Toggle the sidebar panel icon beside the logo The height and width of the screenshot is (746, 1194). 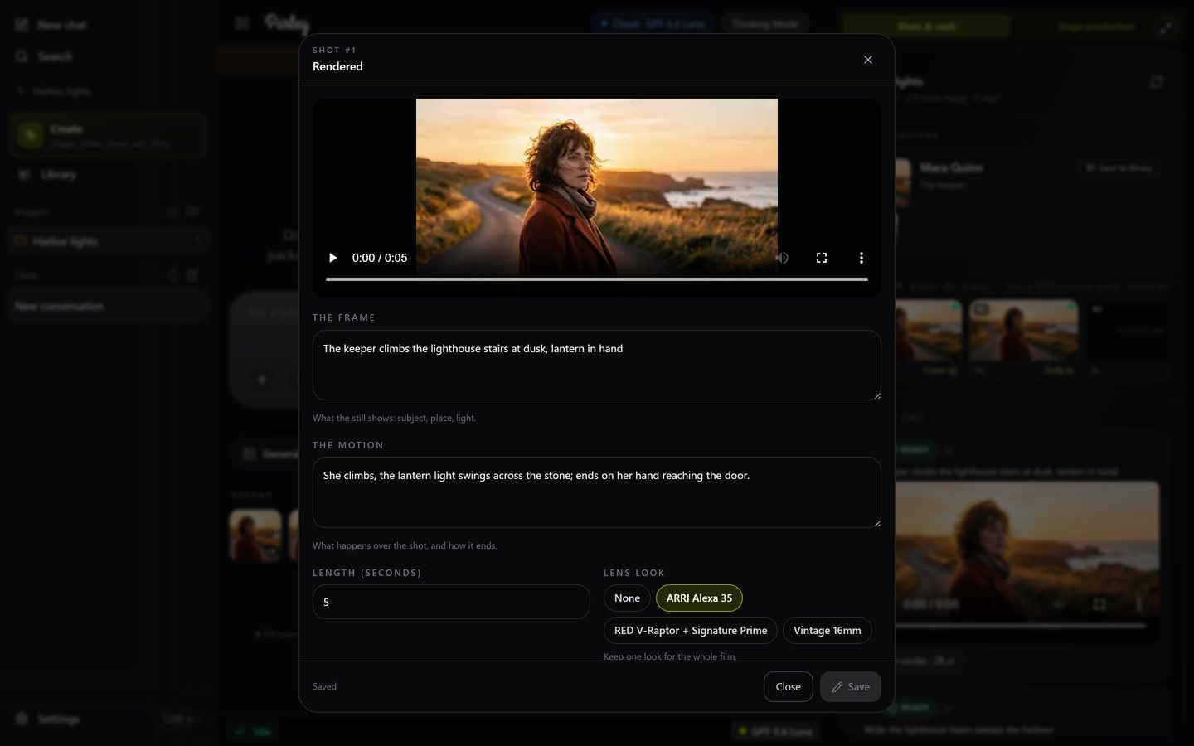(x=242, y=23)
